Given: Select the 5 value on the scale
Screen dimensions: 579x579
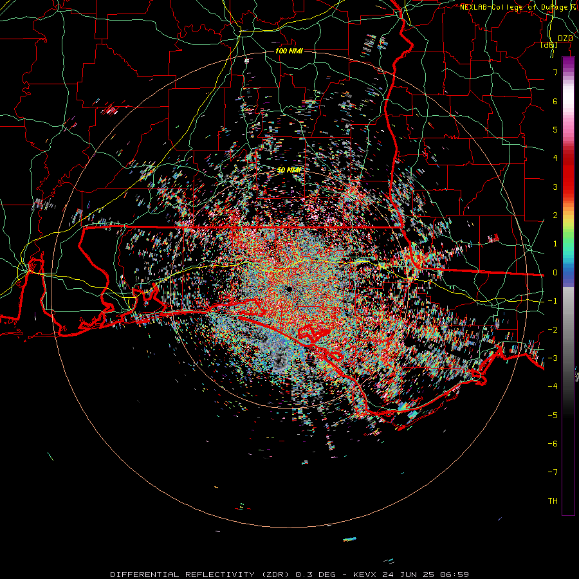Looking at the screenshot, I should click(x=555, y=129).
